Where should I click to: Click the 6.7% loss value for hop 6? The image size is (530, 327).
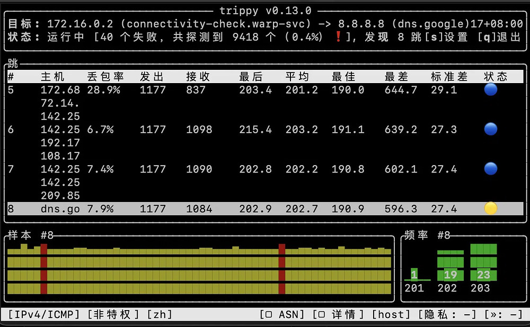click(x=100, y=129)
